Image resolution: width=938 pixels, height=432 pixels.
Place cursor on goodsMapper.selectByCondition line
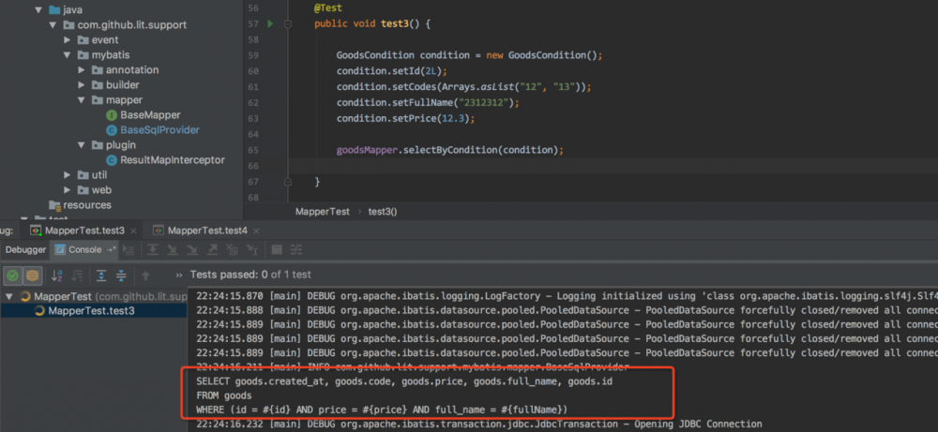pyautogui.click(x=450, y=150)
